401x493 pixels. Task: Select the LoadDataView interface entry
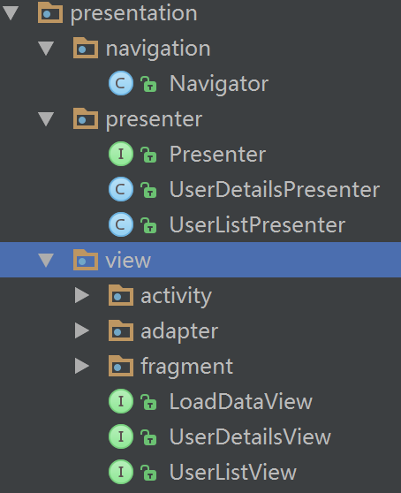coord(241,401)
